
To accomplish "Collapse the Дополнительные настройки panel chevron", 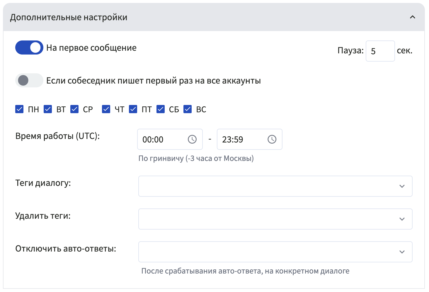I will click(x=412, y=17).
